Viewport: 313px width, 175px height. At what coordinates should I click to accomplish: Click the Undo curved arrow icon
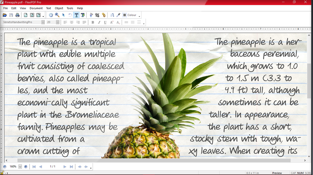70,15
